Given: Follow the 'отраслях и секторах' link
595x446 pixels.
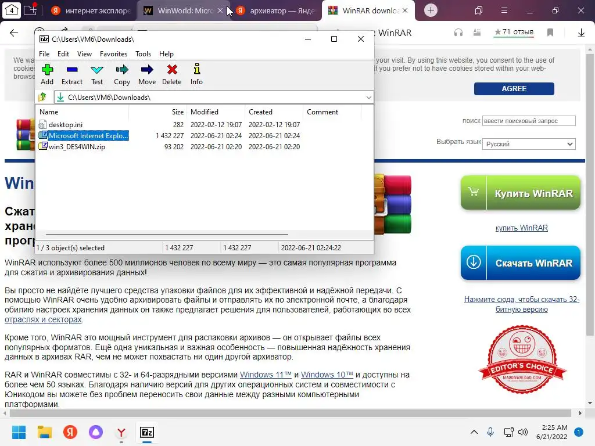Looking at the screenshot, I should [x=43, y=319].
